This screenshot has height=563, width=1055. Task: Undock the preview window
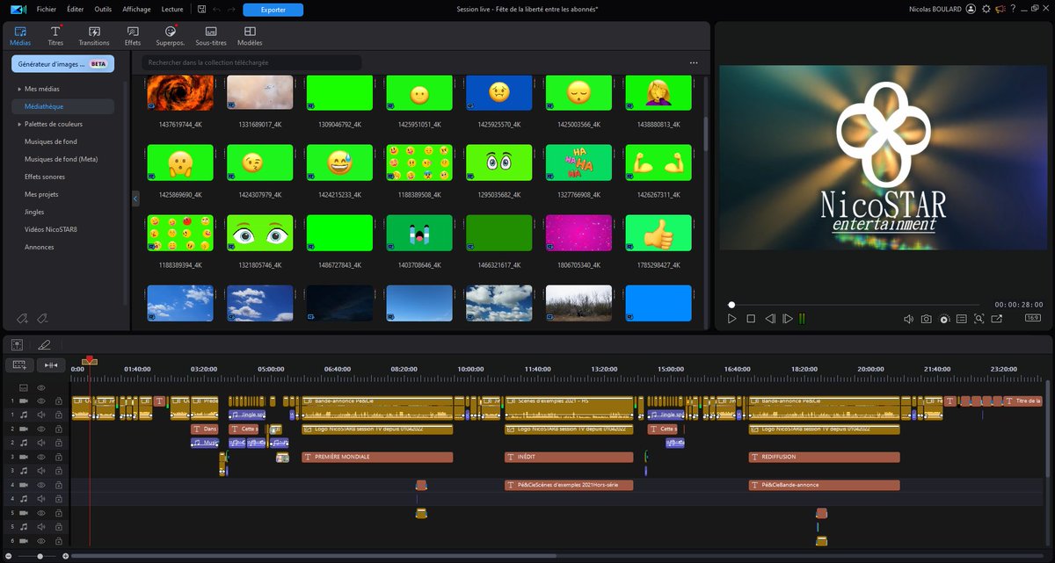[x=995, y=319]
